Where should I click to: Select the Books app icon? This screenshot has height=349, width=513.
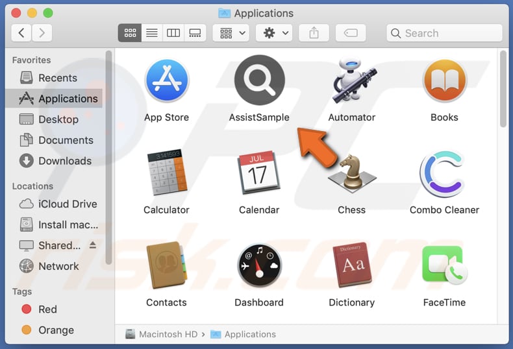(445, 80)
